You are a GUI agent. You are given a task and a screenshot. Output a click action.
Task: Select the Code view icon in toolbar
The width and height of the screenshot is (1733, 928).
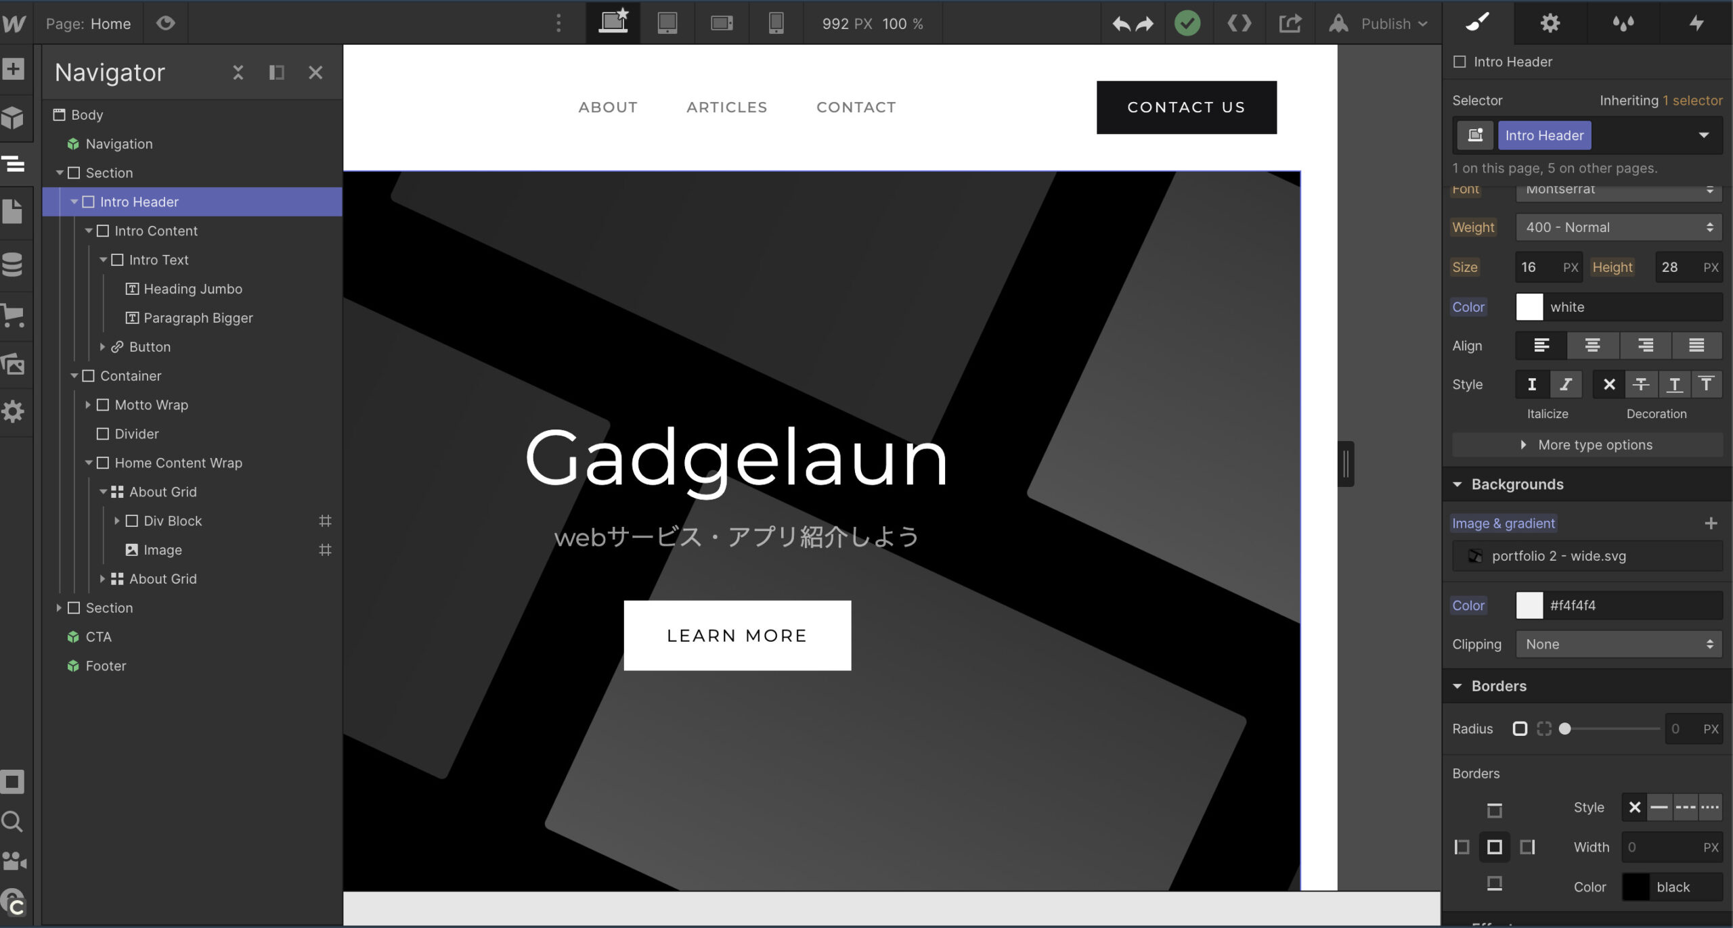pyautogui.click(x=1238, y=23)
